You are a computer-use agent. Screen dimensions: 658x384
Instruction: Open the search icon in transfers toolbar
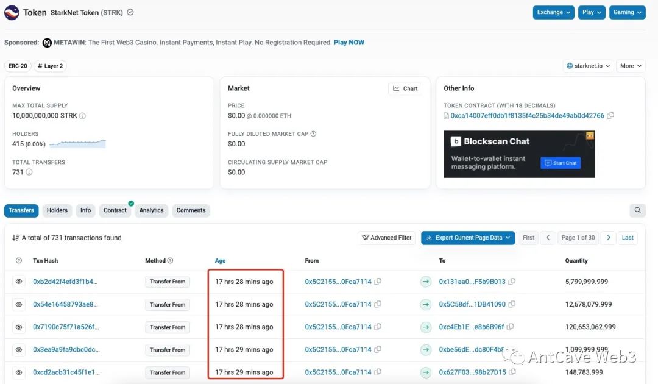coord(637,210)
